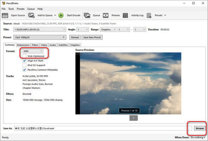The width and height of the screenshot is (208, 141).
Task: Open the Queue stacked-images icon
Action: (87, 15)
